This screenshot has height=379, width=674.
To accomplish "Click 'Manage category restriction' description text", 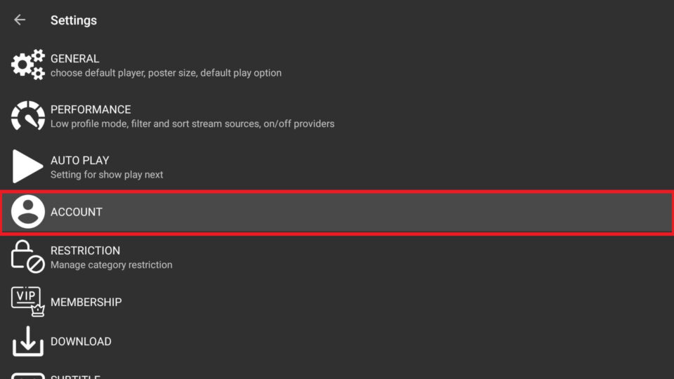I will pos(112,265).
